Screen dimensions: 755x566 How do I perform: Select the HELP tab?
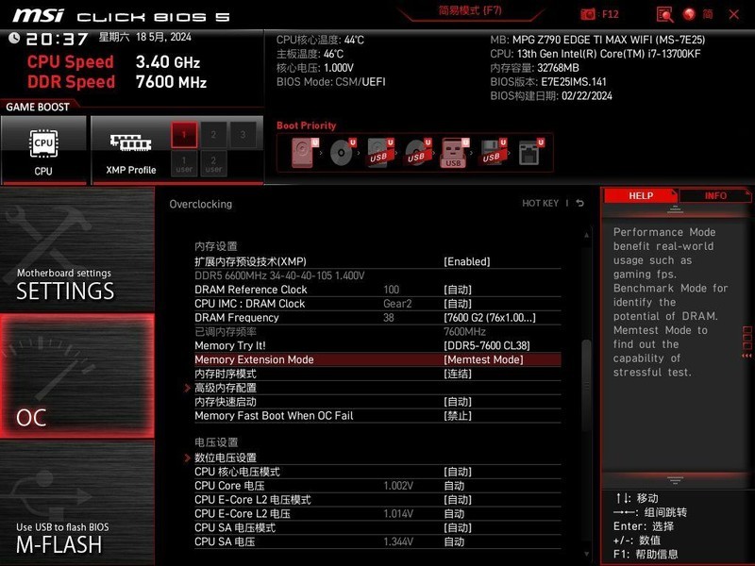click(640, 195)
